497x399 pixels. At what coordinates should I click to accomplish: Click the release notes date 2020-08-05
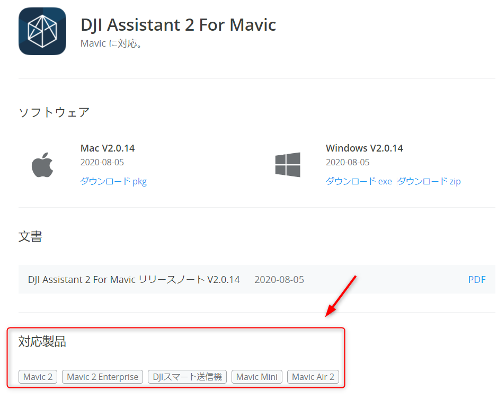(279, 279)
